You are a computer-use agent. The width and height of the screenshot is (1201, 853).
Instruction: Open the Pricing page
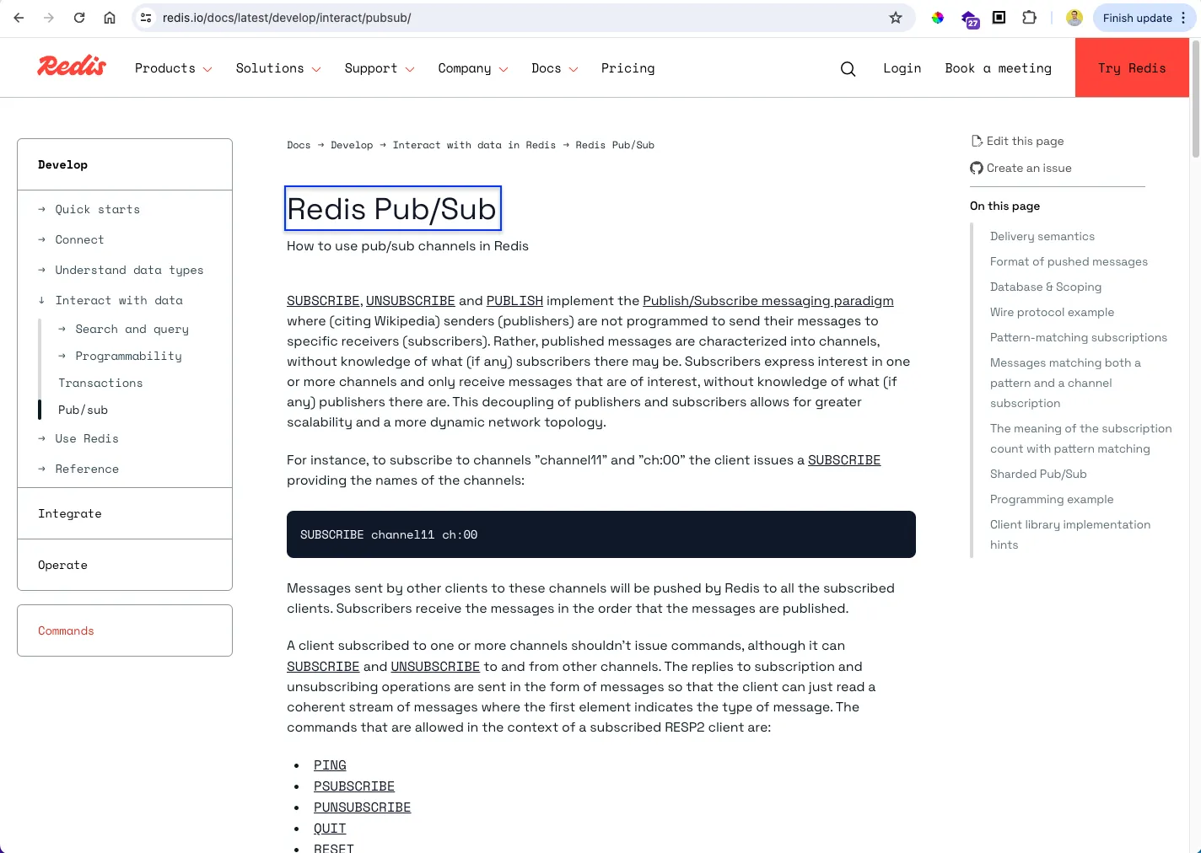[x=627, y=68]
